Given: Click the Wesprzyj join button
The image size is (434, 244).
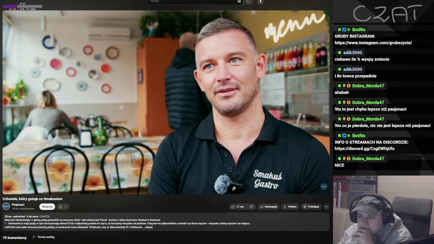Looking at the screenshot, I should [x=47, y=207].
